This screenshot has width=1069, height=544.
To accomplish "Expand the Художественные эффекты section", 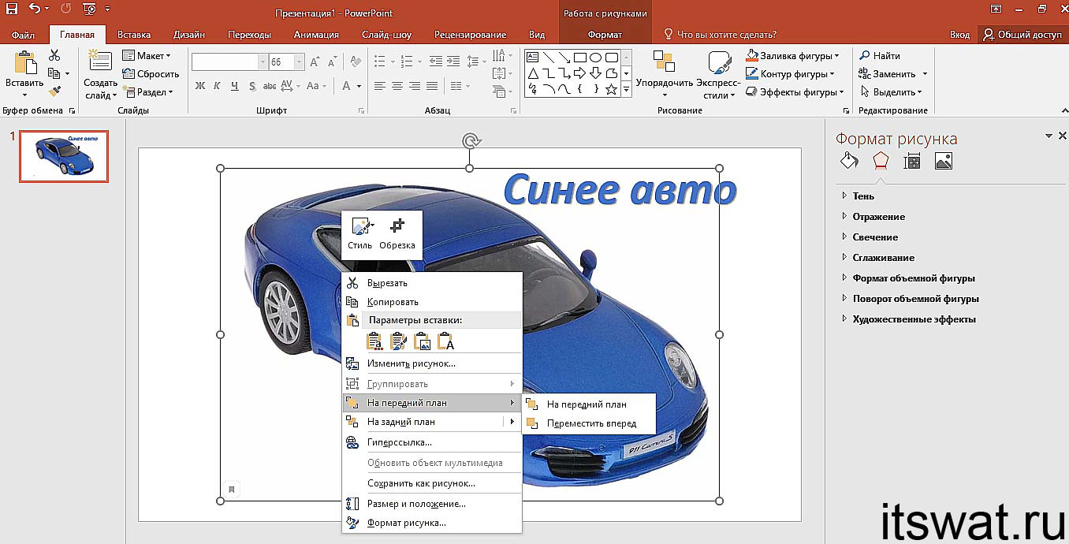I will 914,319.
